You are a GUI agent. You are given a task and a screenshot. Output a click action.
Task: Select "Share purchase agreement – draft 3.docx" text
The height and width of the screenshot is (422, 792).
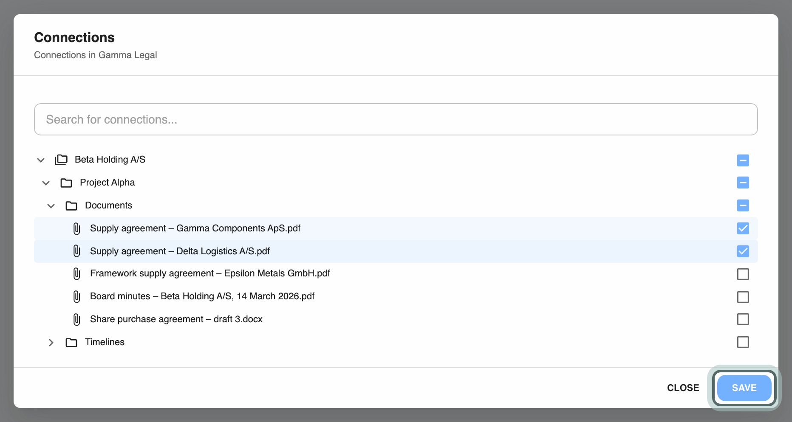[x=176, y=319]
